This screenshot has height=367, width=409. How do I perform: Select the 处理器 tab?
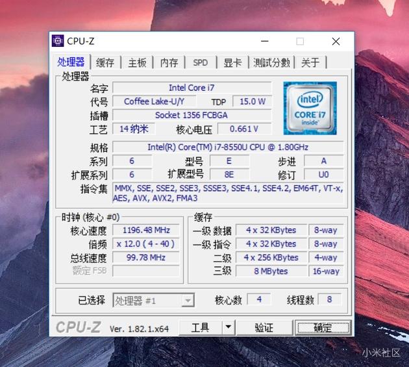[x=71, y=62]
